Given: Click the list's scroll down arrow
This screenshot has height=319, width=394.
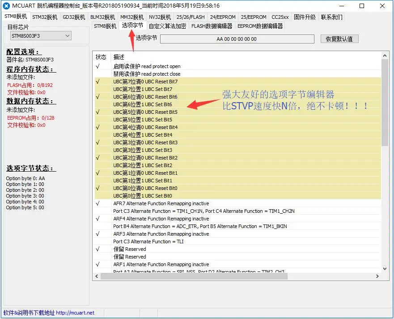Looking at the screenshot, I should click(385, 269).
